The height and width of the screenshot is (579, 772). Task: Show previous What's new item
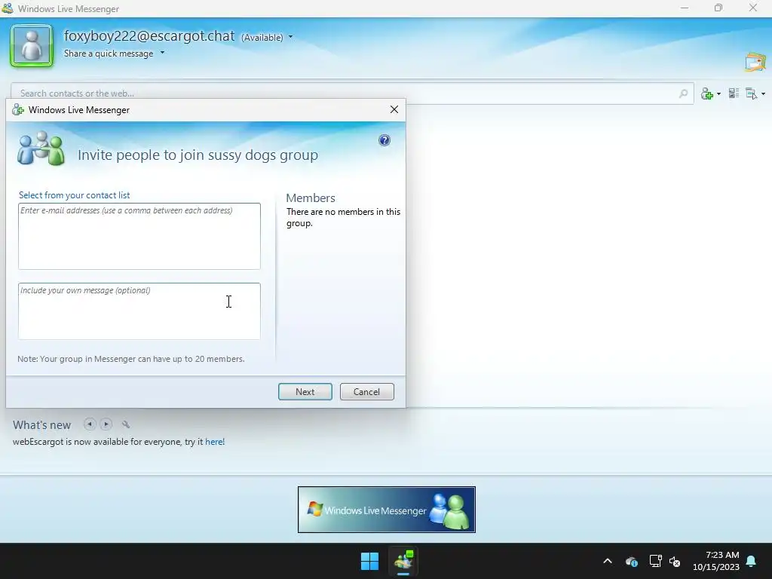(90, 424)
